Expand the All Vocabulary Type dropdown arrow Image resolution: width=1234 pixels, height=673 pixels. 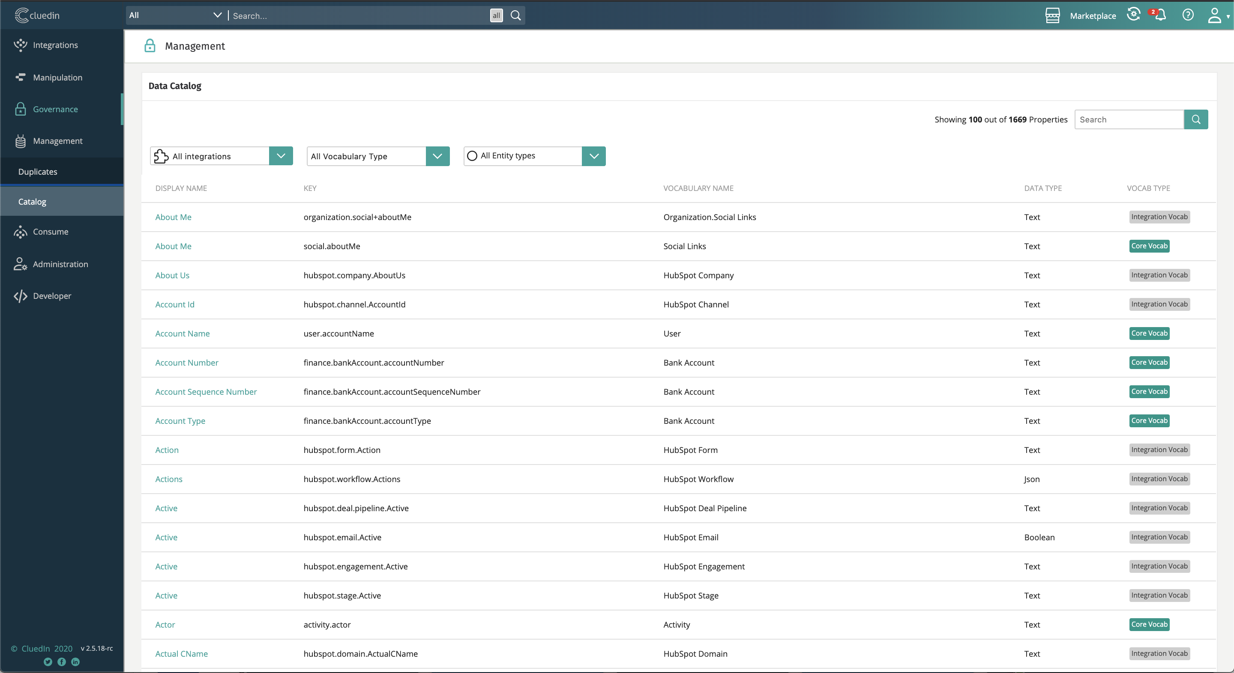[437, 156]
